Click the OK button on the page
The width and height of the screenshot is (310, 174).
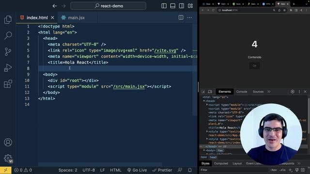[254, 66]
